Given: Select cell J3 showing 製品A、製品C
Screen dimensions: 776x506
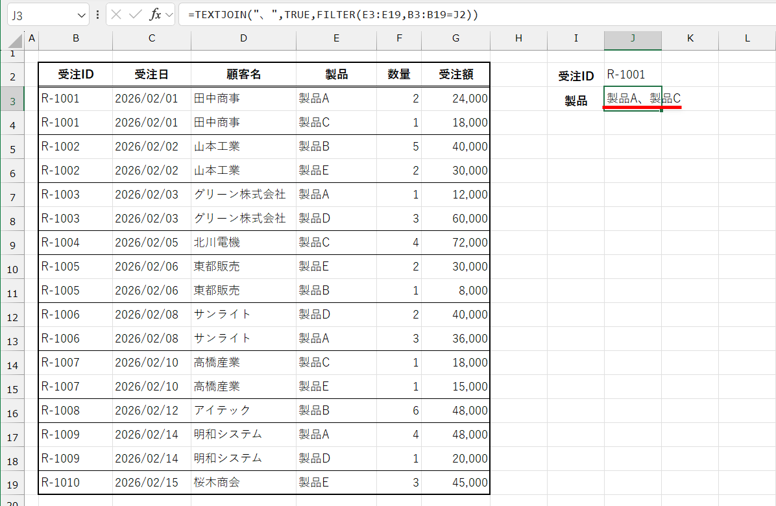Looking at the screenshot, I should pyautogui.click(x=633, y=99).
